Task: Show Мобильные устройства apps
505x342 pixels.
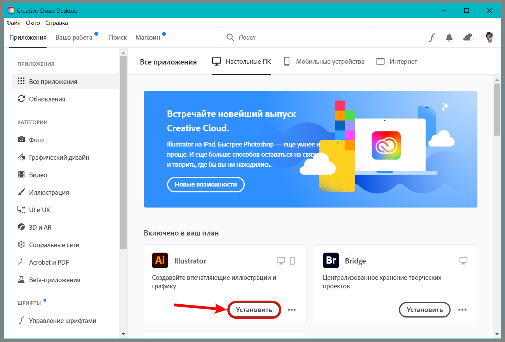Action: pyautogui.click(x=324, y=61)
